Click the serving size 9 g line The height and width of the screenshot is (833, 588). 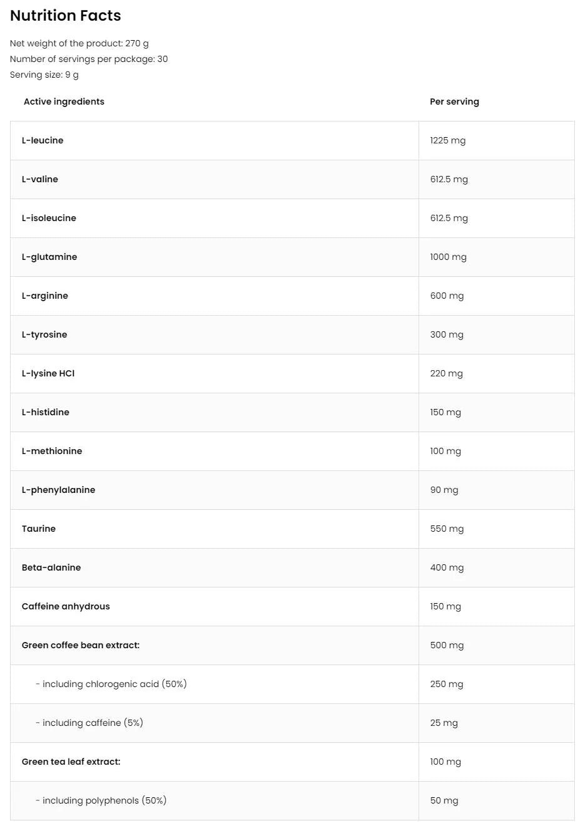click(x=44, y=75)
